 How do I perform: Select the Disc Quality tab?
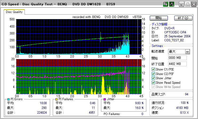pyautogui.click(x=14, y=12)
